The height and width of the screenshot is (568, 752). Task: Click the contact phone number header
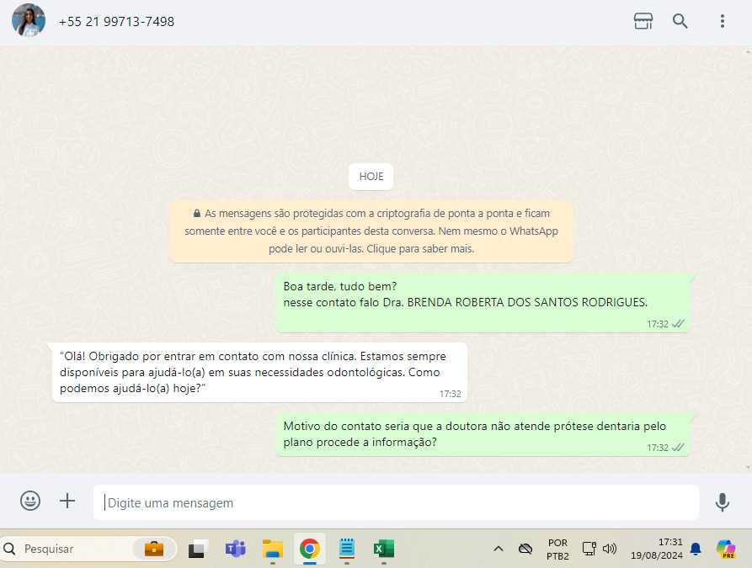[x=116, y=22]
